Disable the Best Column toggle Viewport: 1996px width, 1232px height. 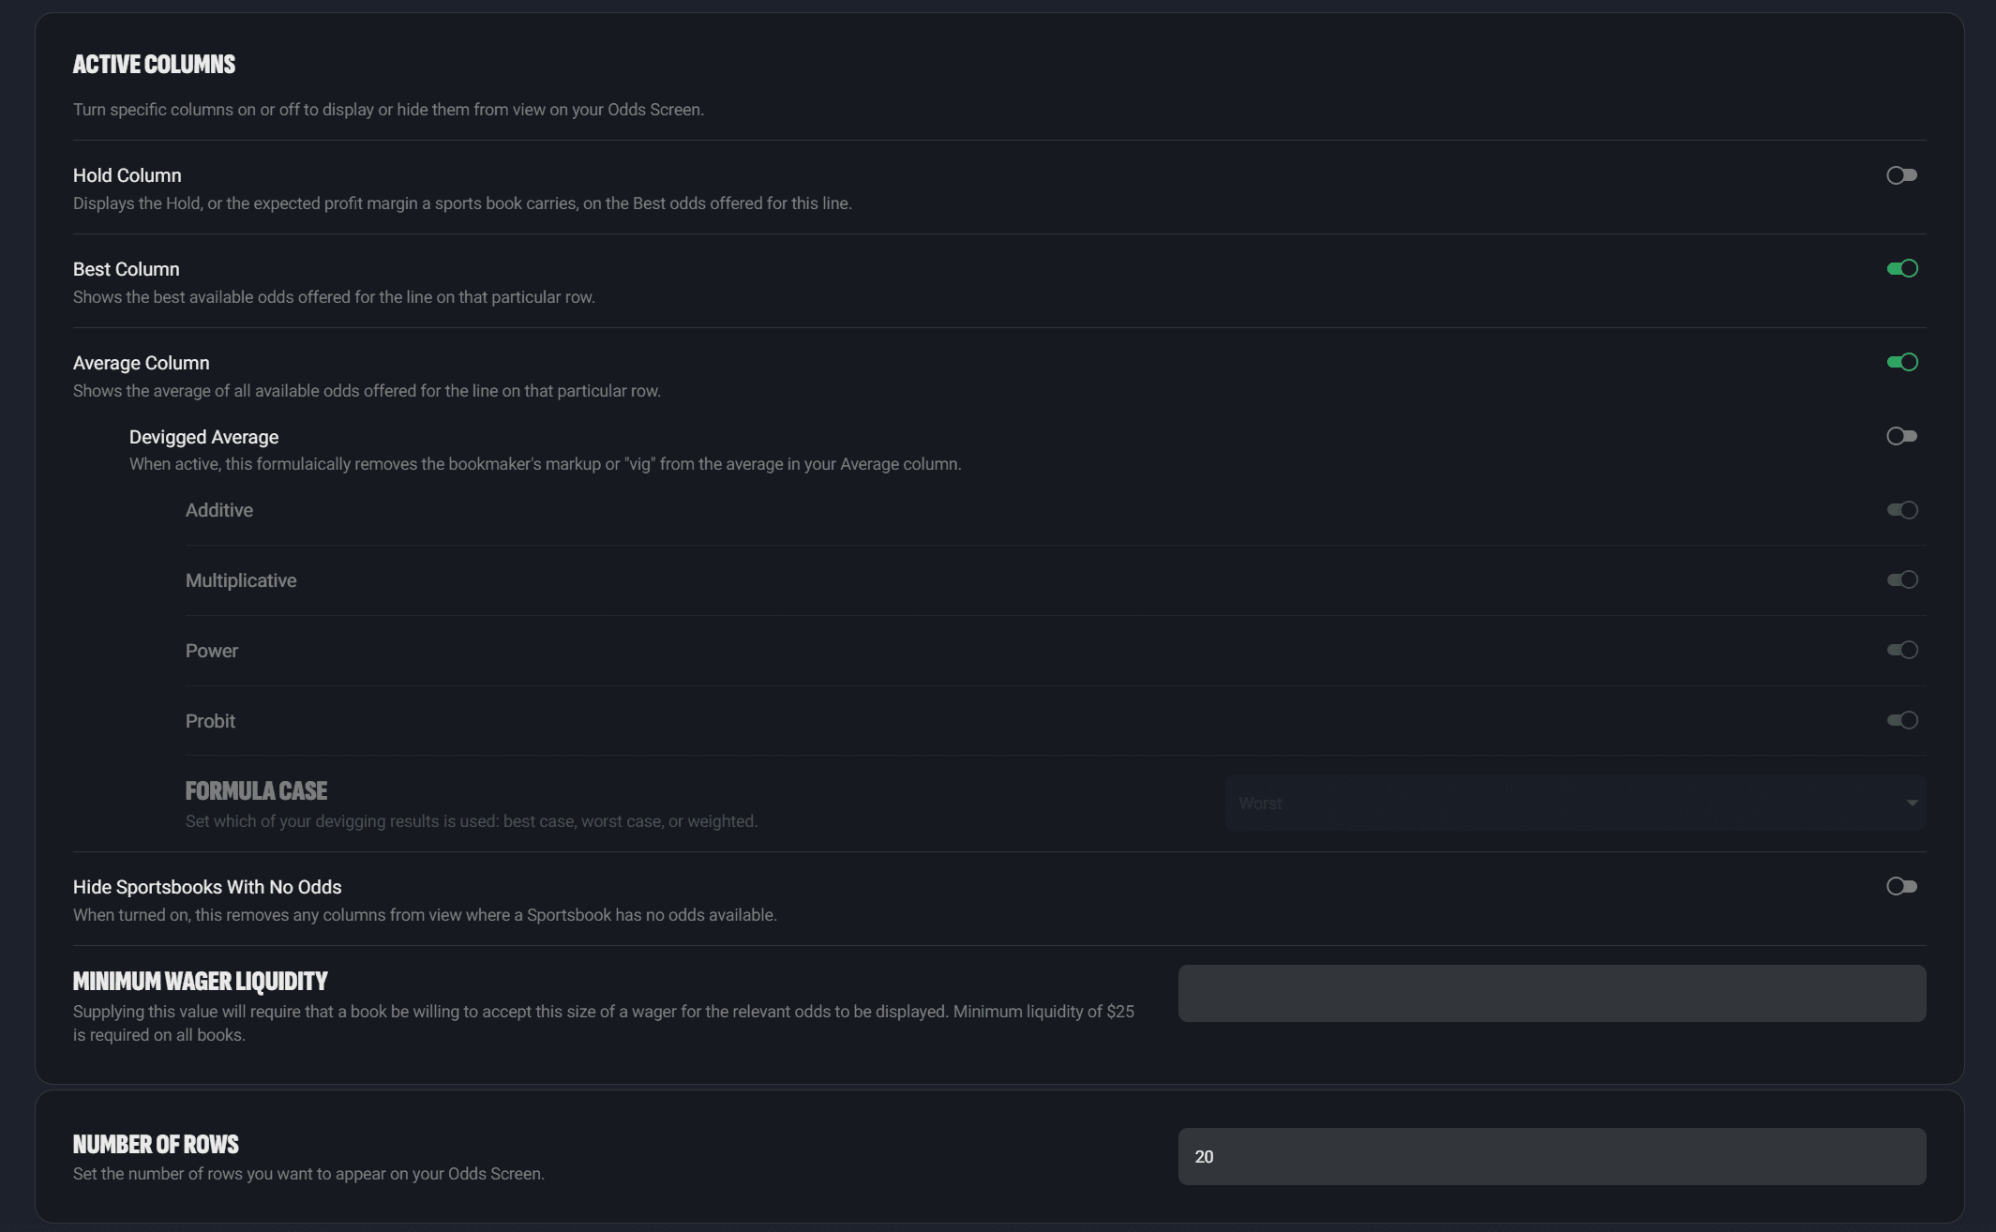point(1902,268)
